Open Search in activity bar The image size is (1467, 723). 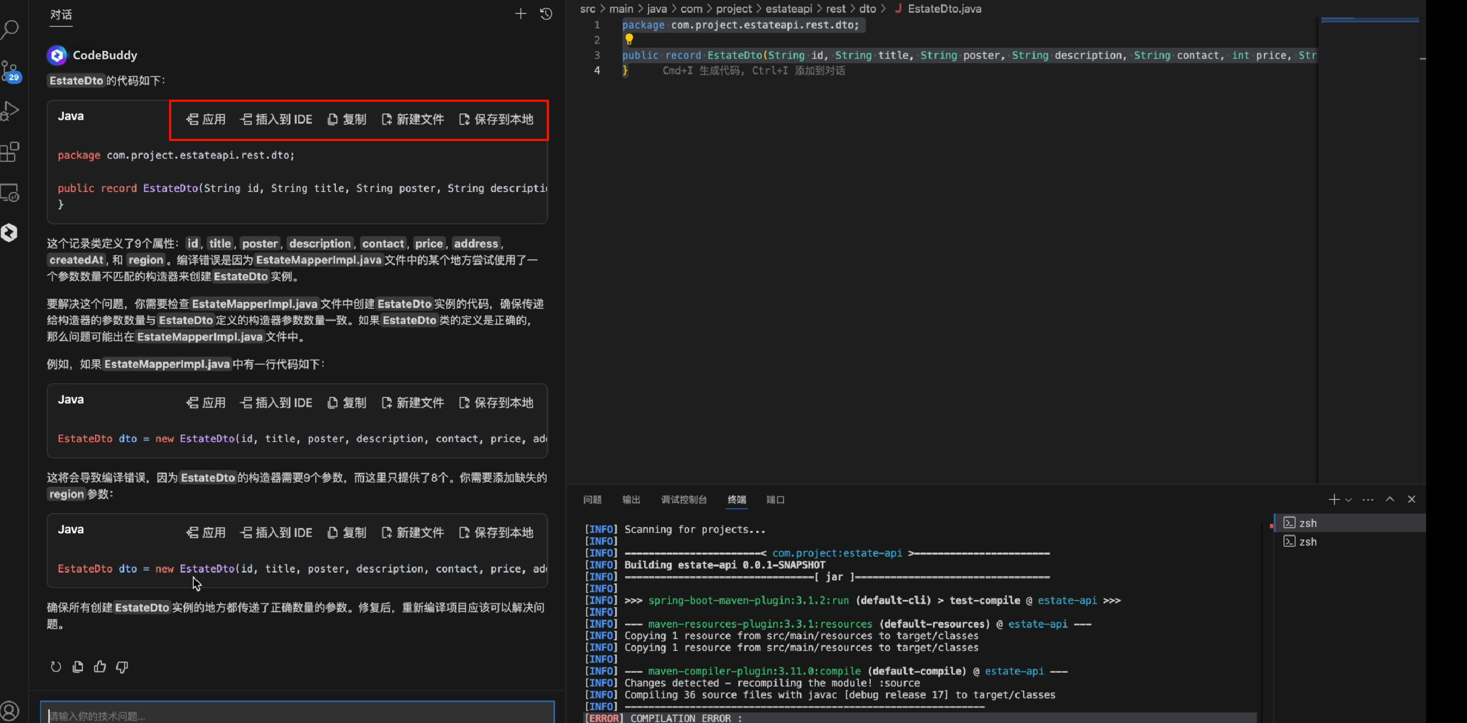click(10, 29)
